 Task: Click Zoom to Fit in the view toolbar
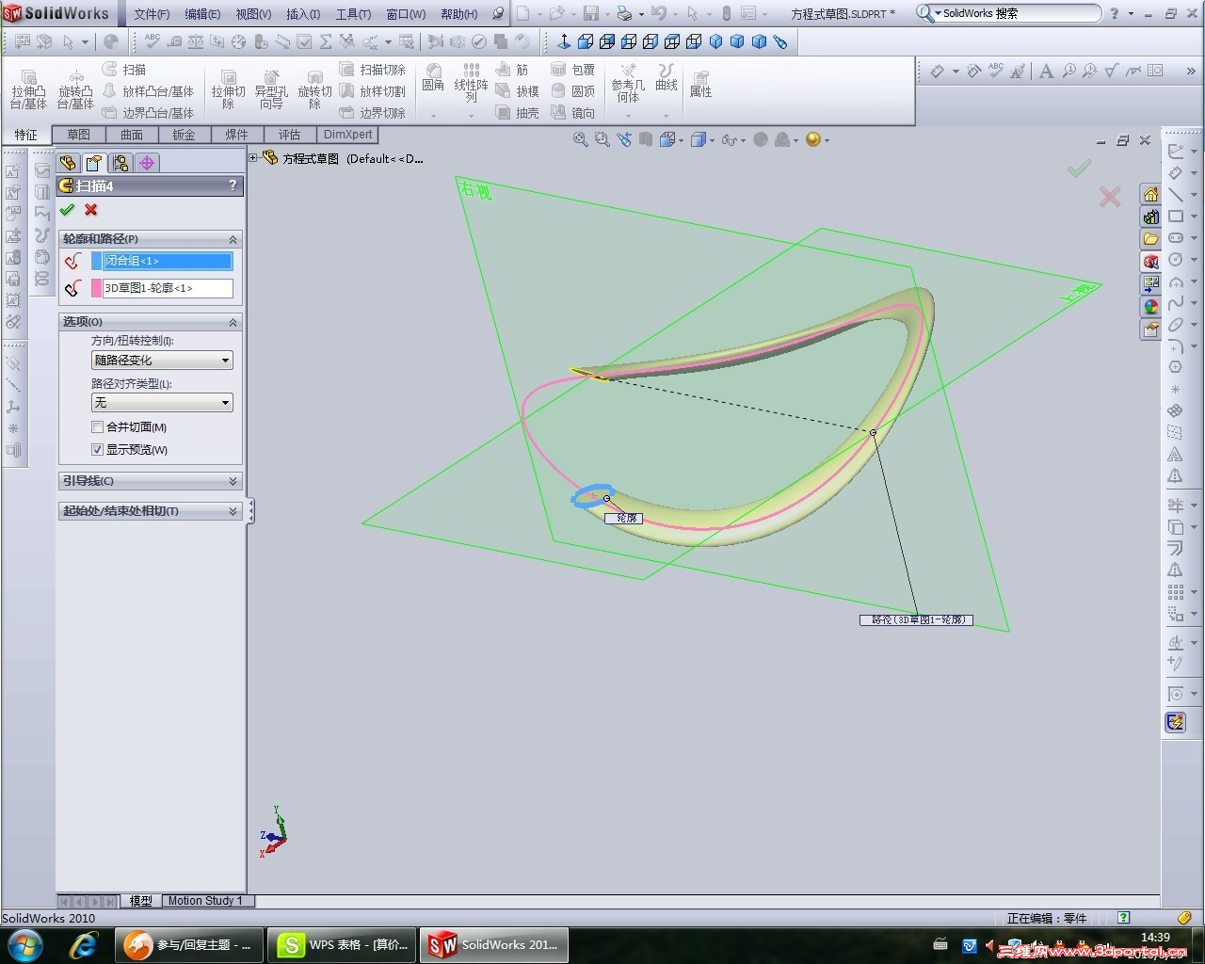coord(581,139)
